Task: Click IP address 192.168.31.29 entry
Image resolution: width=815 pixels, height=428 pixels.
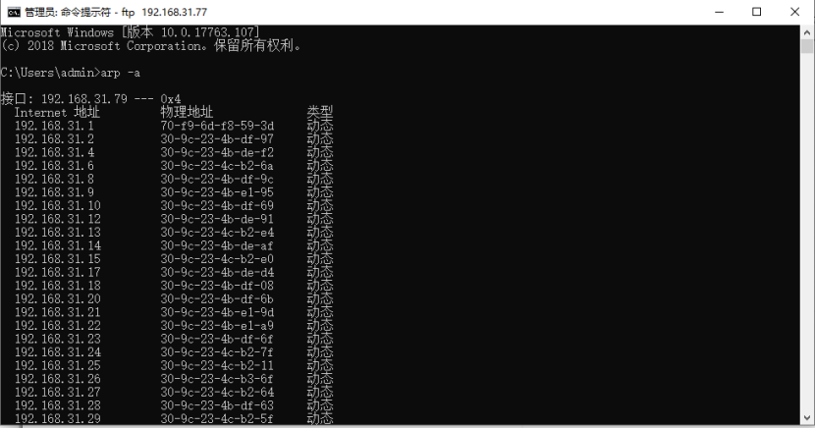Action: pos(58,418)
